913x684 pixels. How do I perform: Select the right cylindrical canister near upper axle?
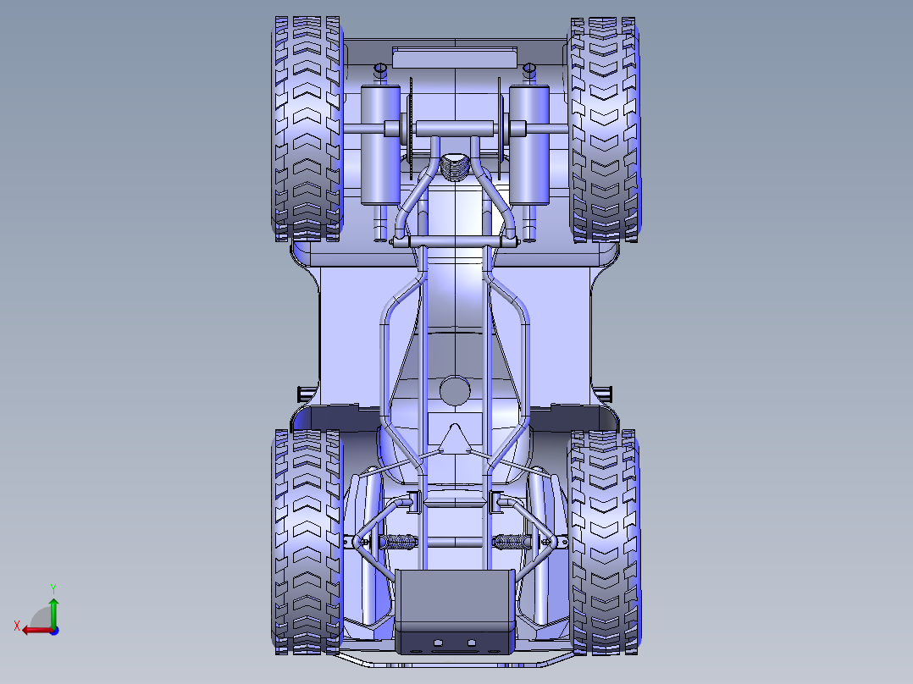tap(529, 145)
